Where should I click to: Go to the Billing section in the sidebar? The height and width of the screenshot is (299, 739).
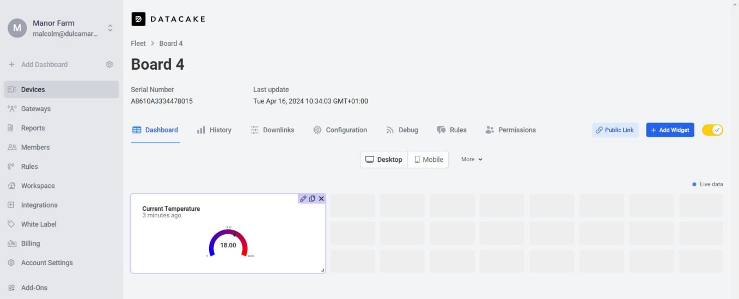30,243
